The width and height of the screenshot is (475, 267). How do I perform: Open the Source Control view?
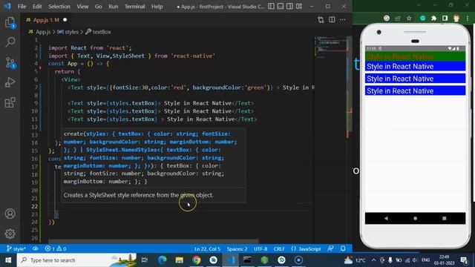click(10, 62)
